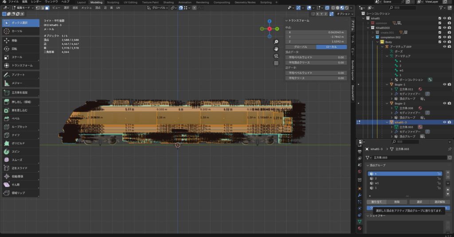
Task: Hide the Bogie-1 object with eye icon
Action: [444, 84]
